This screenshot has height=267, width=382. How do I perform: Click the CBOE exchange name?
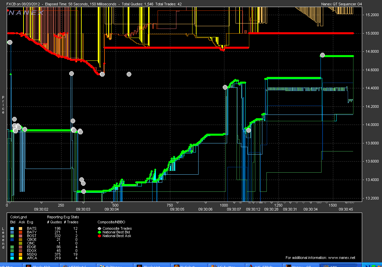(32, 239)
